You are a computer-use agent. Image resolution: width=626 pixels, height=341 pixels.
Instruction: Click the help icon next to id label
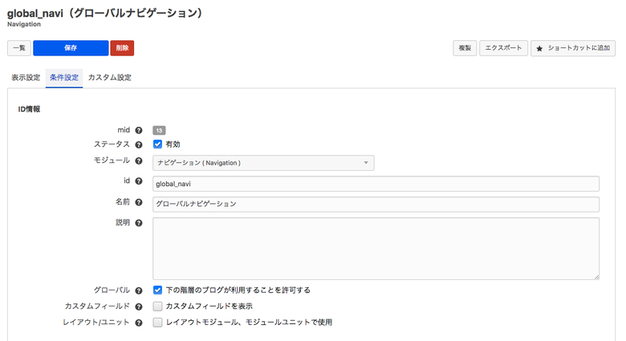tap(139, 182)
